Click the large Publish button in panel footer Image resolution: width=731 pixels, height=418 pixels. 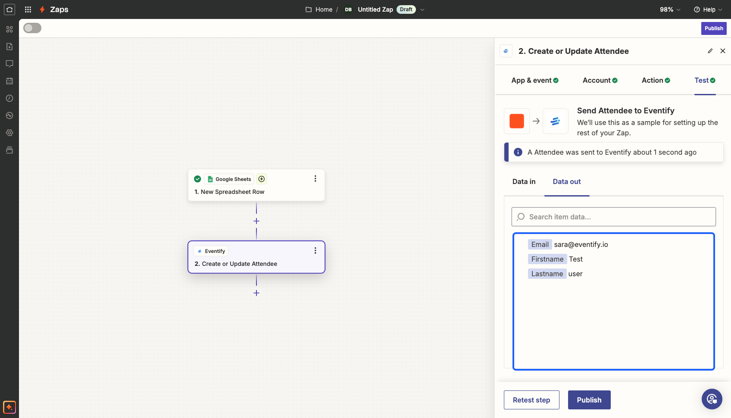click(x=589, y=400)
